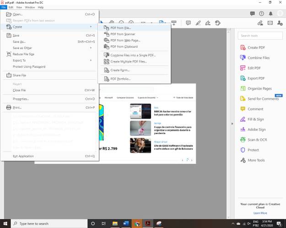
Task: Open the Export PDF tool
Action: 252,78
